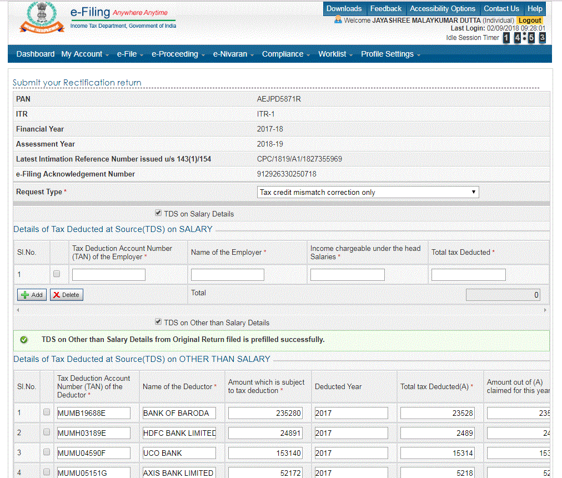Click the Financial Year value 2017-18

(x=270, y=129)
